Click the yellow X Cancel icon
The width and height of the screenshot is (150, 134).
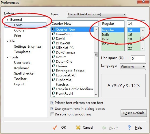point(78,128)
